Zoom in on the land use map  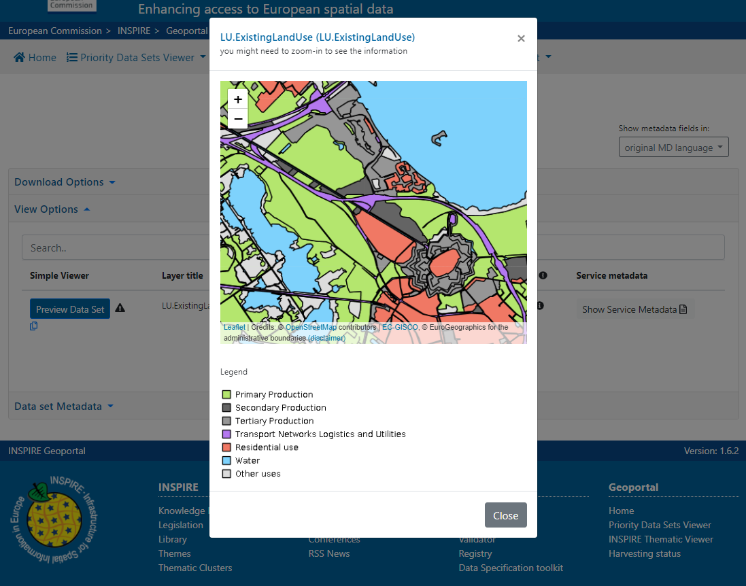click(x=238, y=99)
